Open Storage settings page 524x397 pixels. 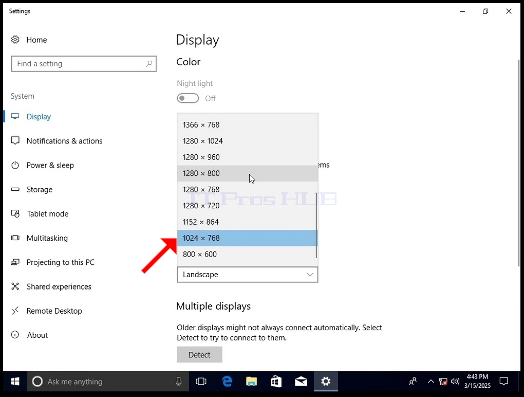point(40,190)
